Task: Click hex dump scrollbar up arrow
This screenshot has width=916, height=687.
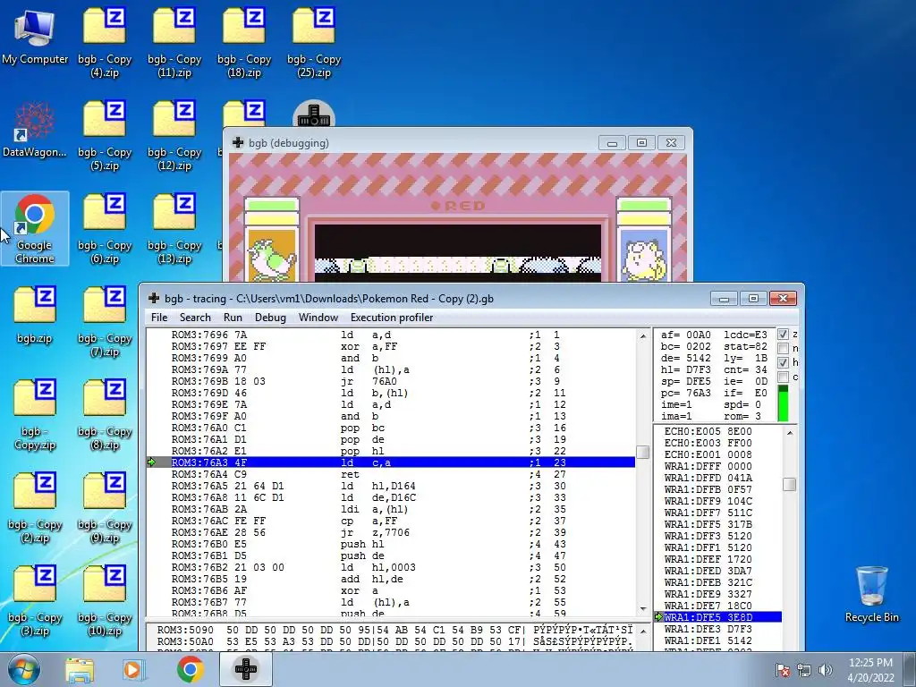Action: click(x=642, y=632)
